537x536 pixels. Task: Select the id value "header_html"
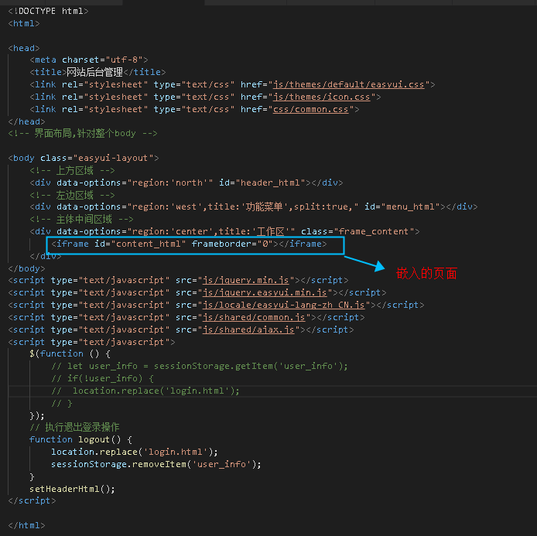pos(270,183)
